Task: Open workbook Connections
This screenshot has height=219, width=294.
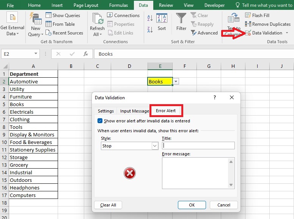Action: coord(123,16)
